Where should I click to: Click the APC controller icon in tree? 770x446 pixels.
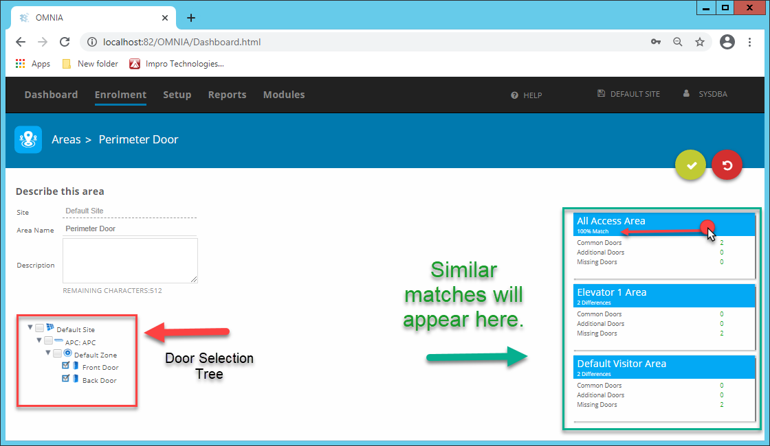(58, 340)
